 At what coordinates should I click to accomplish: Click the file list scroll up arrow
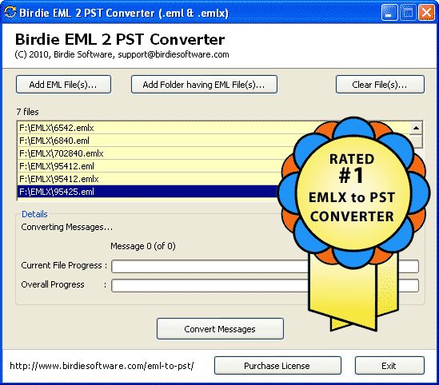coord(416,129)
